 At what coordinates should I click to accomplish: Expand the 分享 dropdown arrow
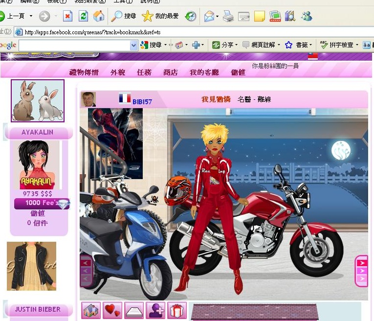point(236,45)
